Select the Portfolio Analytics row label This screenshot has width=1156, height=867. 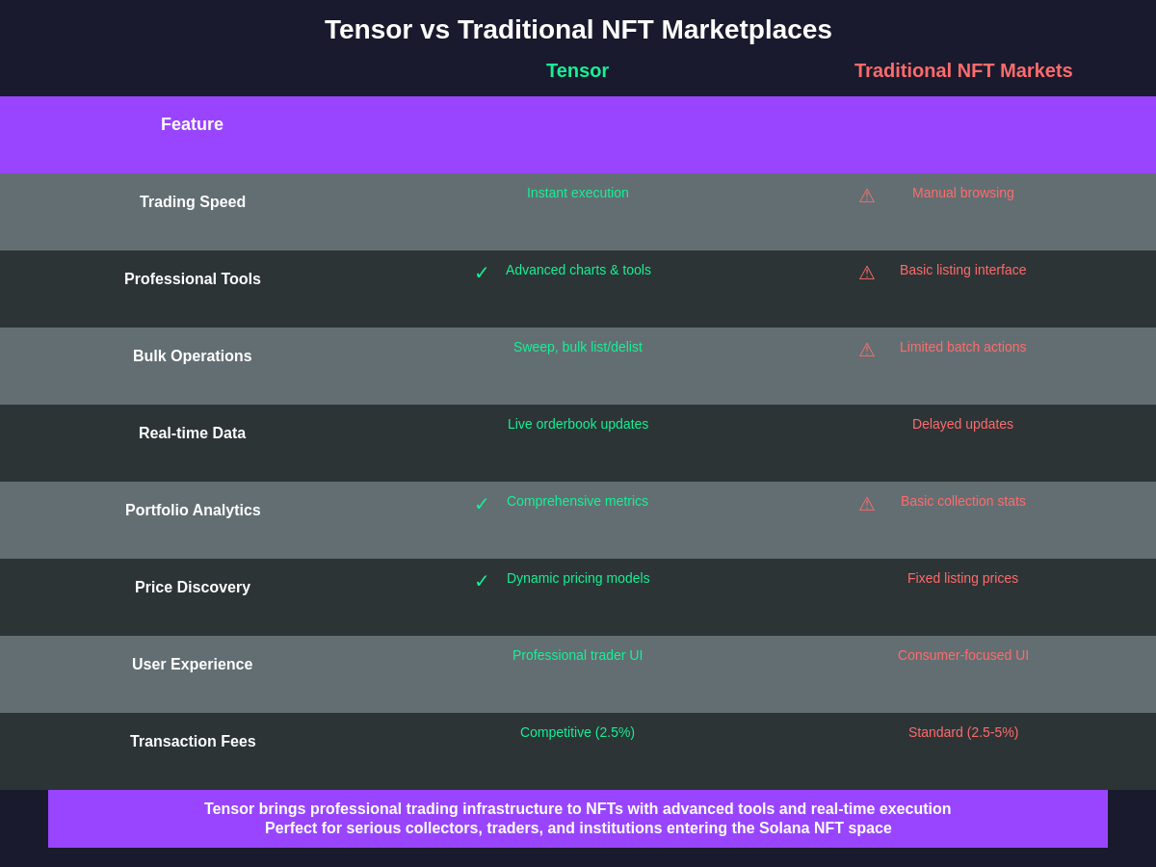(x=193, y=511)
